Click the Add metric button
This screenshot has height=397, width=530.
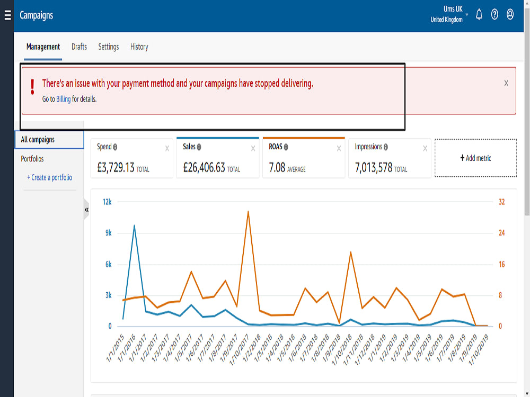pyautogui.click(x=475, y=158)
